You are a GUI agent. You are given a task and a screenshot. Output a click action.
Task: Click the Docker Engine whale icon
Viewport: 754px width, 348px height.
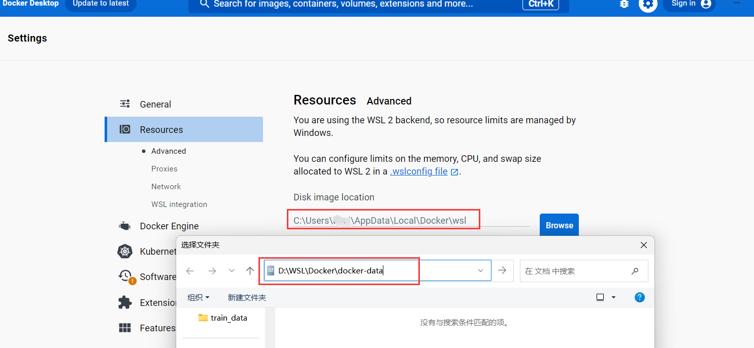[x=125, y=226]
